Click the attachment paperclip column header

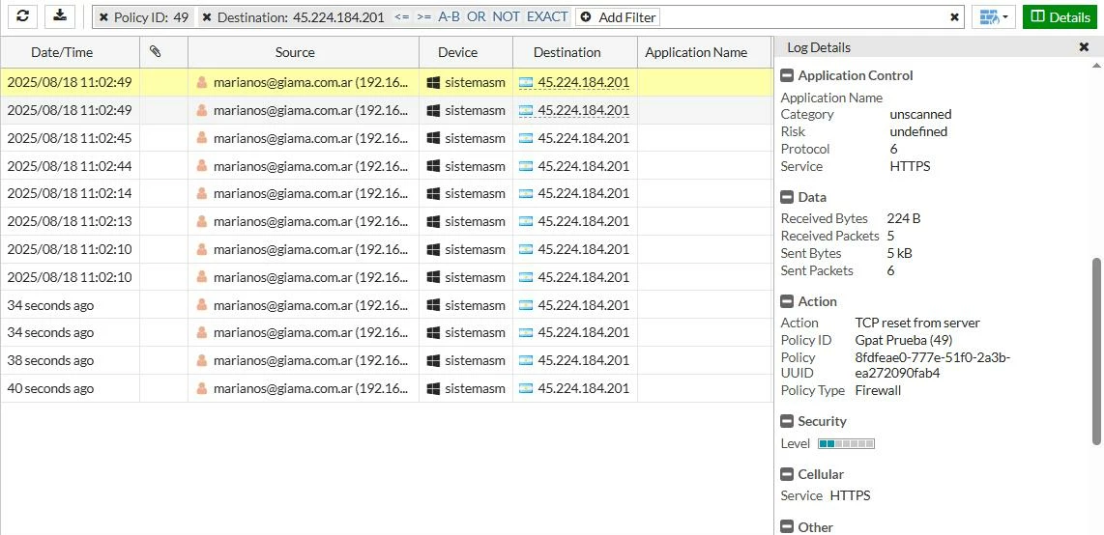(156, 51)
